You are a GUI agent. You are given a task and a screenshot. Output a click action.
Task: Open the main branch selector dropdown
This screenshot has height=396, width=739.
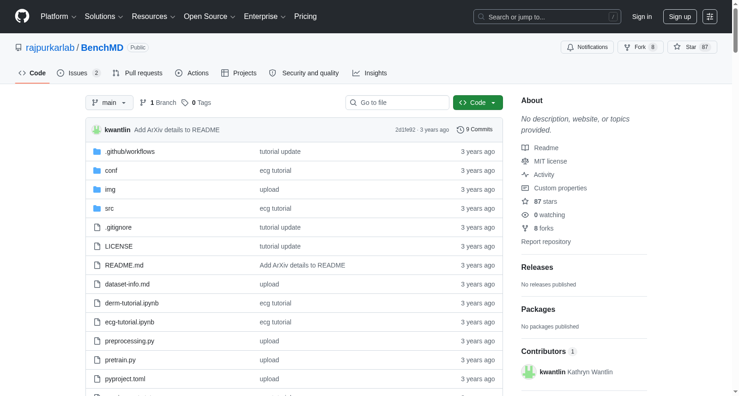pyautogui.click(x=109, y=103)
